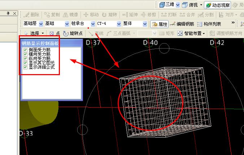
Task: Select the 修剪 trim tool
Action: tap(148, 15)
